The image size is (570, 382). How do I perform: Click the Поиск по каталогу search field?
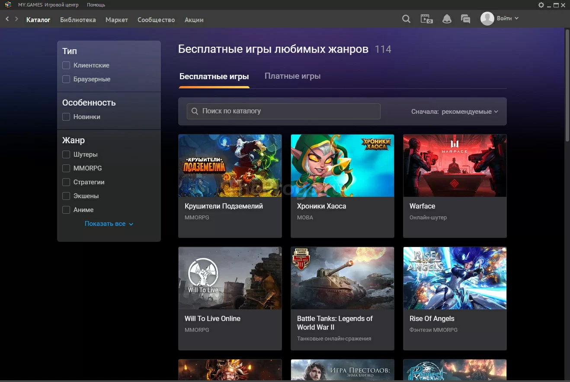click(284, 111)
